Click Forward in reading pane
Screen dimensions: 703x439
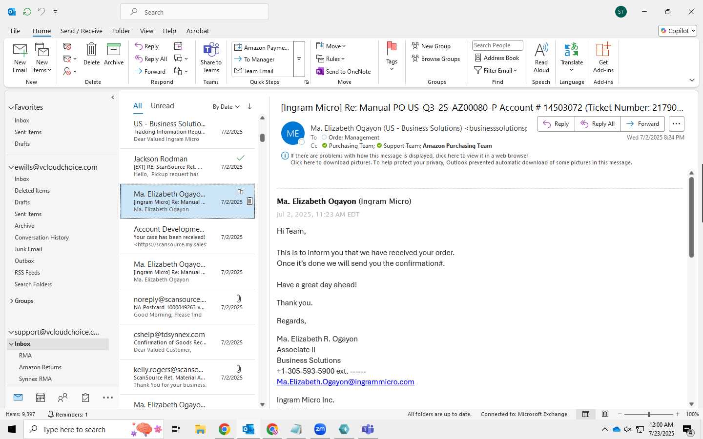642,124
